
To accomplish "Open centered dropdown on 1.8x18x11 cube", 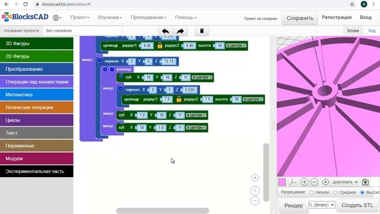I will pos(196,115).
